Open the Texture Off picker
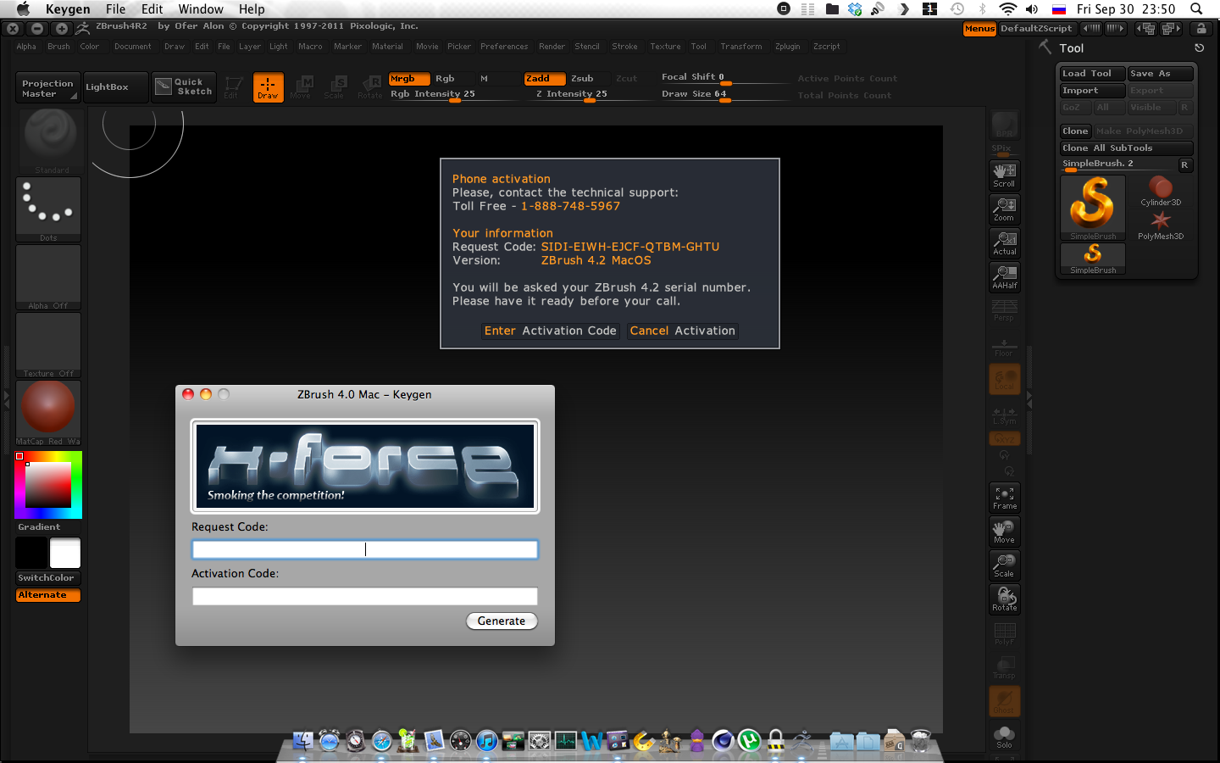1220x763 pixels. tap(48, 344)
